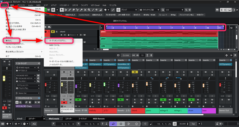
Task: Click the Snap to Zero Crossing icon
Action: [x=113, y=10]
